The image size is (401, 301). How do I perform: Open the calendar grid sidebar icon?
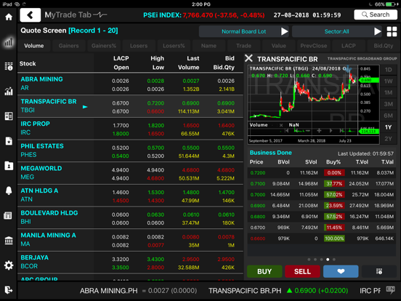pyautogui.click(x=8, y=215)
